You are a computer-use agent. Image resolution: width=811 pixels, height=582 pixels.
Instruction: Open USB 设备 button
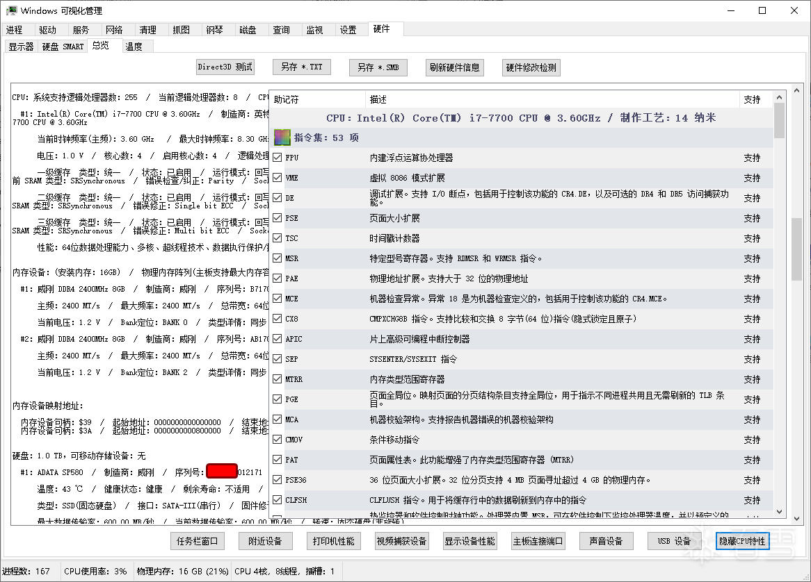click(x=675, y=541)
